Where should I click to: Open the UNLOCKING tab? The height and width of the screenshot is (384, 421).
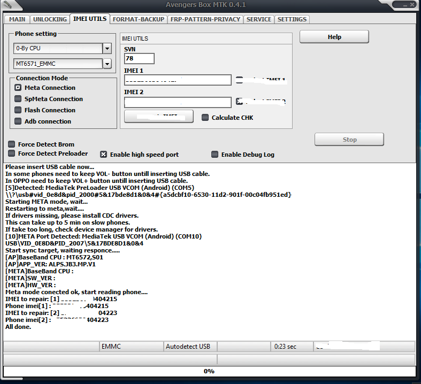point(50,19)
